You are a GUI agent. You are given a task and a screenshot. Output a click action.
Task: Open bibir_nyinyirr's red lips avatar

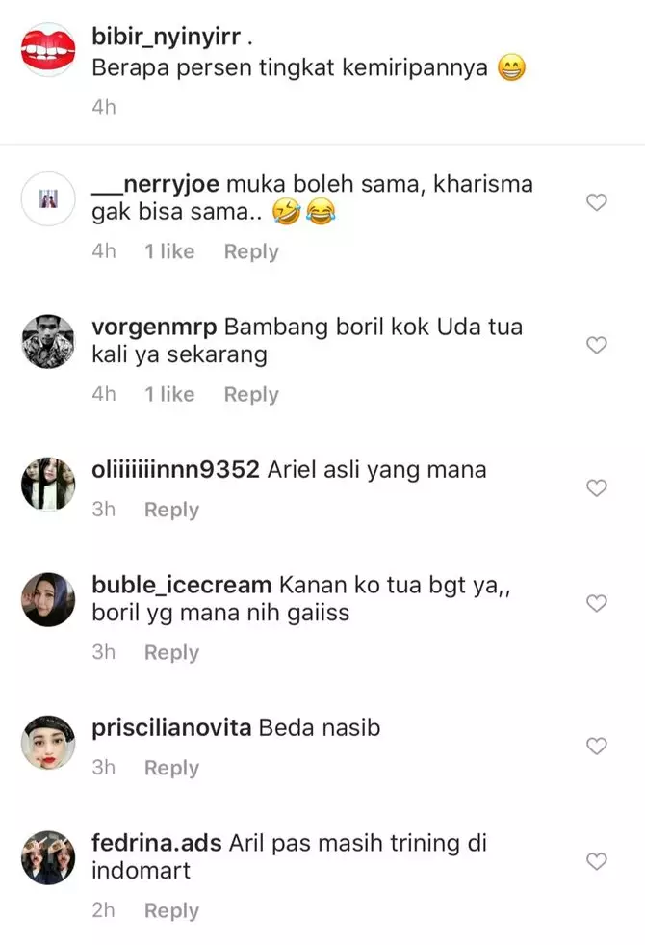tap(48, 49)
